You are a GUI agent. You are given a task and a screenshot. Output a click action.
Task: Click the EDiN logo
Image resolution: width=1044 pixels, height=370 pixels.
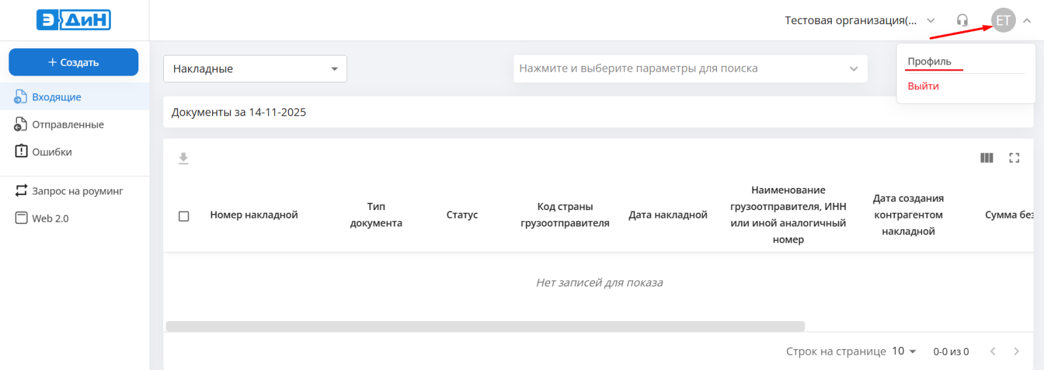[74, 20]
